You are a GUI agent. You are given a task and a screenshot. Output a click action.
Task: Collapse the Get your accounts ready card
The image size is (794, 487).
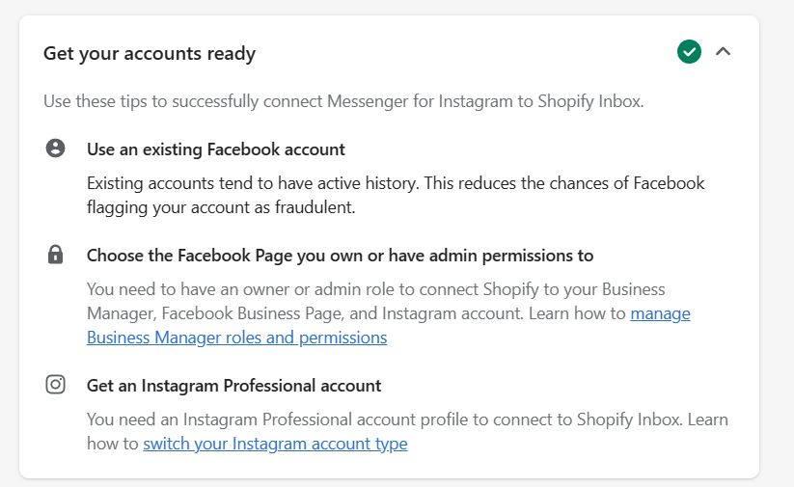click(724, 52)
